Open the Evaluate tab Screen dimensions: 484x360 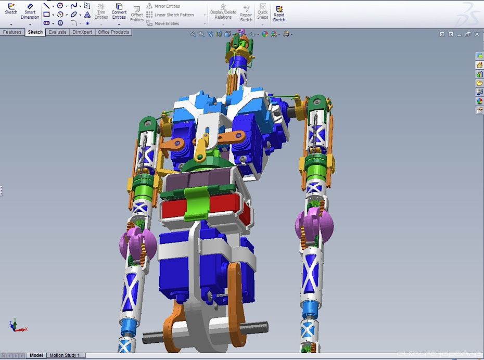[x=57, y=32]
